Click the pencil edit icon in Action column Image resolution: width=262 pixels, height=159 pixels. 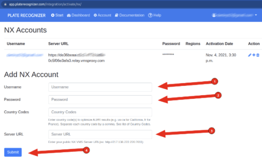click(x=250, y=55)
